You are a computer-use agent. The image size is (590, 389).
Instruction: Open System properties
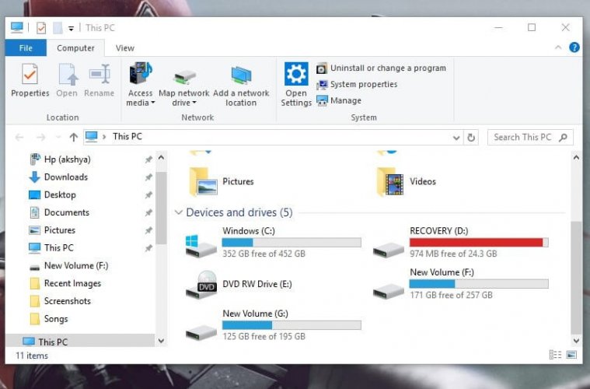[357, 84]
